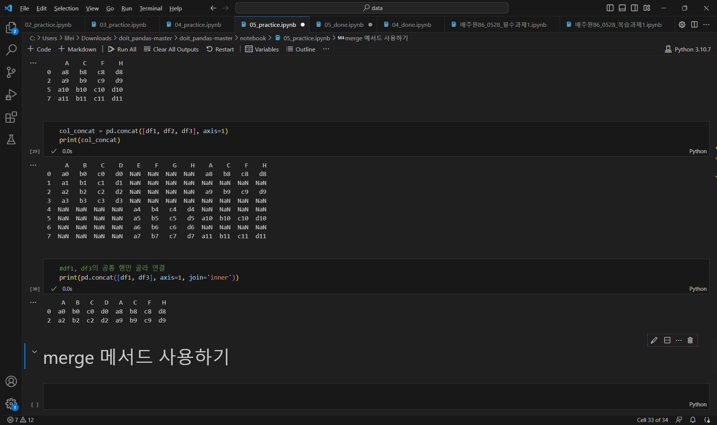Open the Explorer view in activity bar
The height and width of the screenshot is (425, 717).
[x=11, y=28]
